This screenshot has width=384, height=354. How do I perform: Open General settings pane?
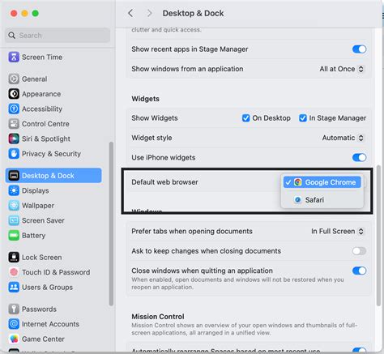click(x=53, y=79)
